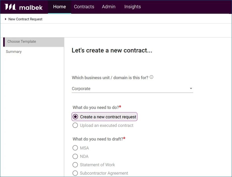The height and width of the screenshot is (177, 232).
Task: Select the Create a new contract request option
Action: (75, 117)
